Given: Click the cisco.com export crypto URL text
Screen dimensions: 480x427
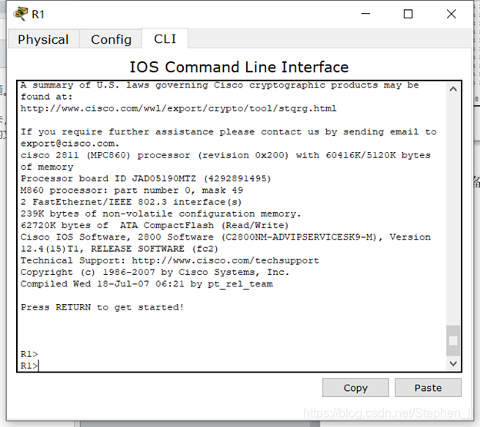Looking at the screenshot, I should click(x=178, y=108).
